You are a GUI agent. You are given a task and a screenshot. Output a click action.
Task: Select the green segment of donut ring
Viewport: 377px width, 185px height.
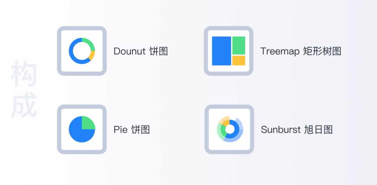point(89,44)
